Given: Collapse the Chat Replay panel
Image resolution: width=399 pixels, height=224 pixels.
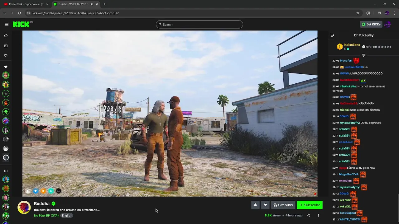Looking at the screenshot, I should tap(332, 35).
